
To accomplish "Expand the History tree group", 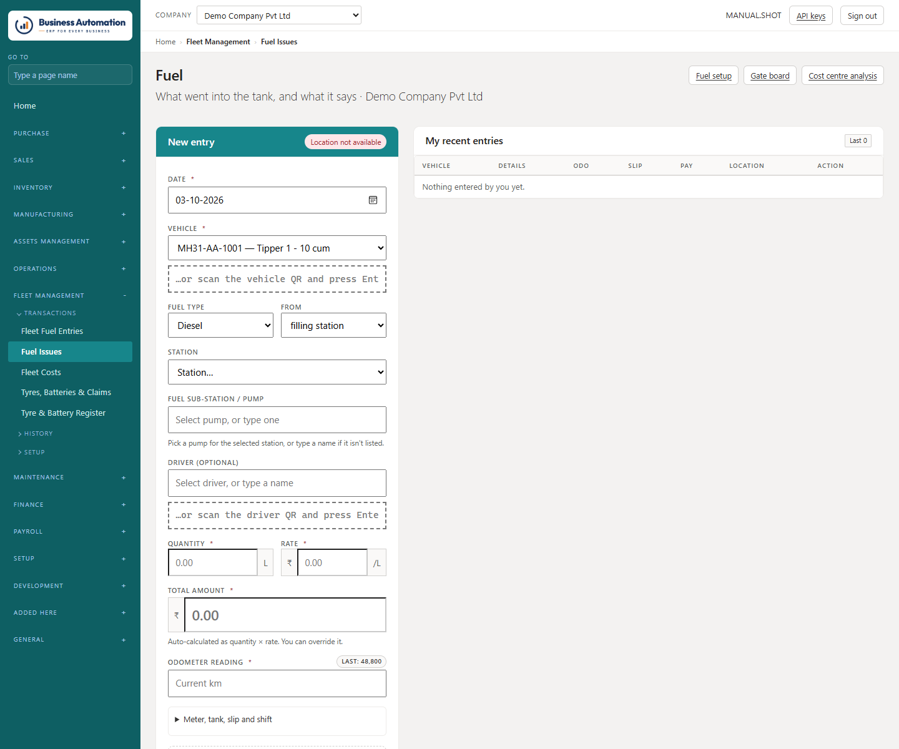I will 36,434.
